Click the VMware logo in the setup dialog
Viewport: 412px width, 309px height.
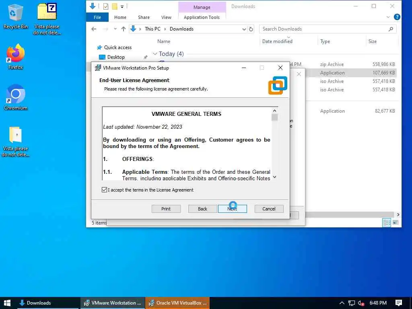click(x=278, y=85)
